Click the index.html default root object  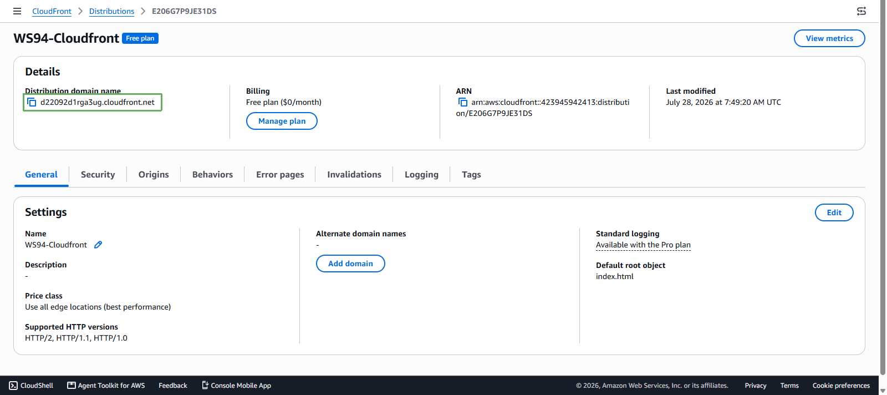click(614, 276)
